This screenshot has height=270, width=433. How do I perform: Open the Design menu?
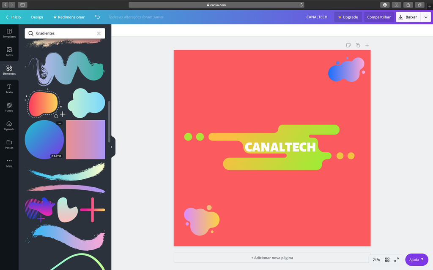37,17
